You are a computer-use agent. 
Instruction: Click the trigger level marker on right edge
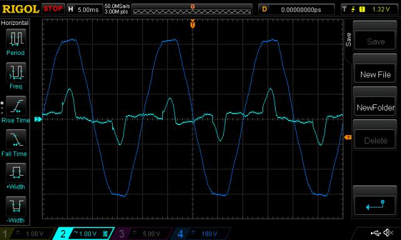(x=348, y=137)
